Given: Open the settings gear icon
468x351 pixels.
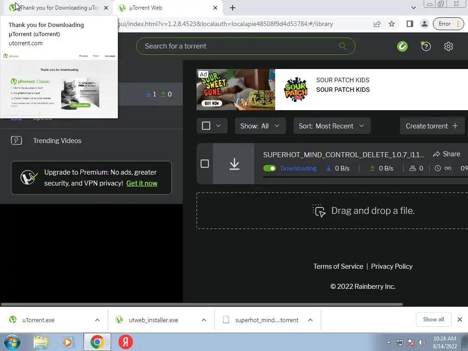Looking at the screenshot, I should (x=448, y=46).
